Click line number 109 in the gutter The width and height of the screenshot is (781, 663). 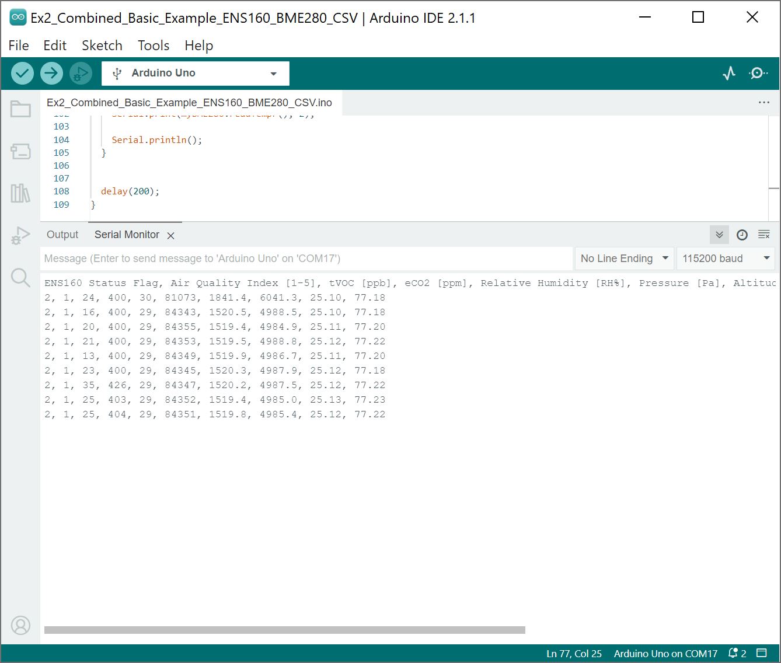tap(61, 204)
